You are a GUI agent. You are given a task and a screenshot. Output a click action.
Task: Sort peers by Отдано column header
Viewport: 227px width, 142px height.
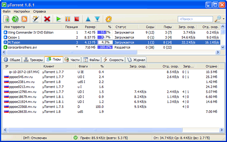tap(211, 66)
